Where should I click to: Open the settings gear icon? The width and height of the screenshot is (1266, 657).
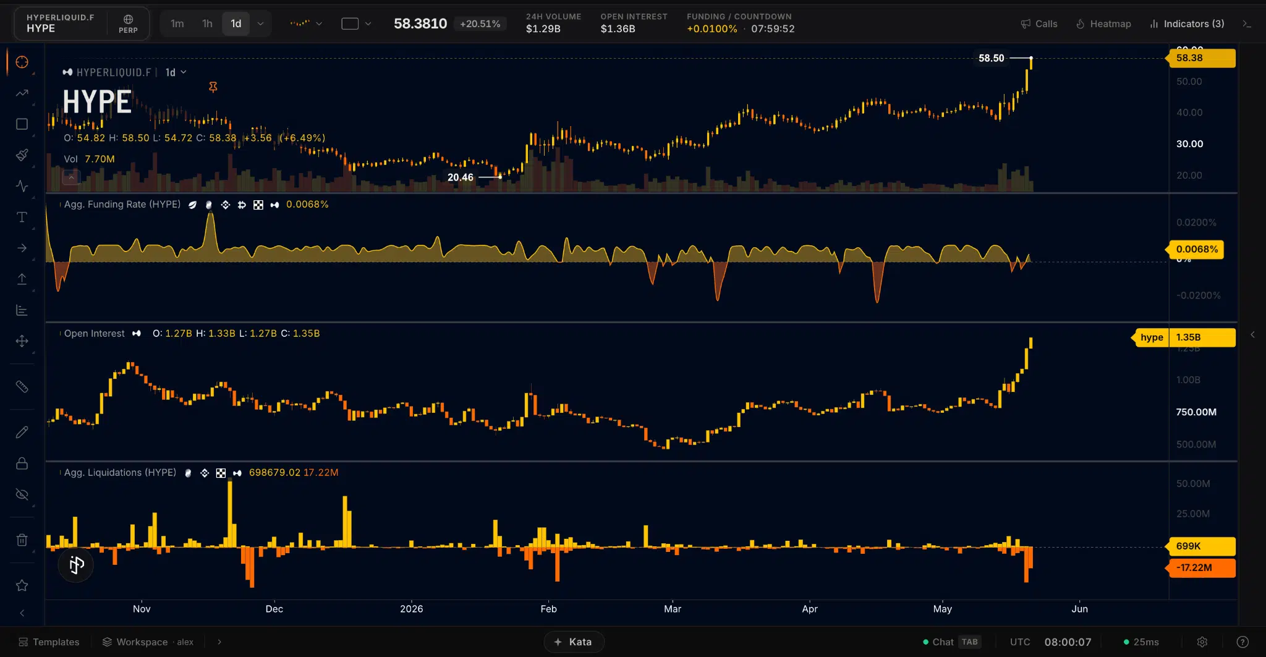(x=1202, y=642)
